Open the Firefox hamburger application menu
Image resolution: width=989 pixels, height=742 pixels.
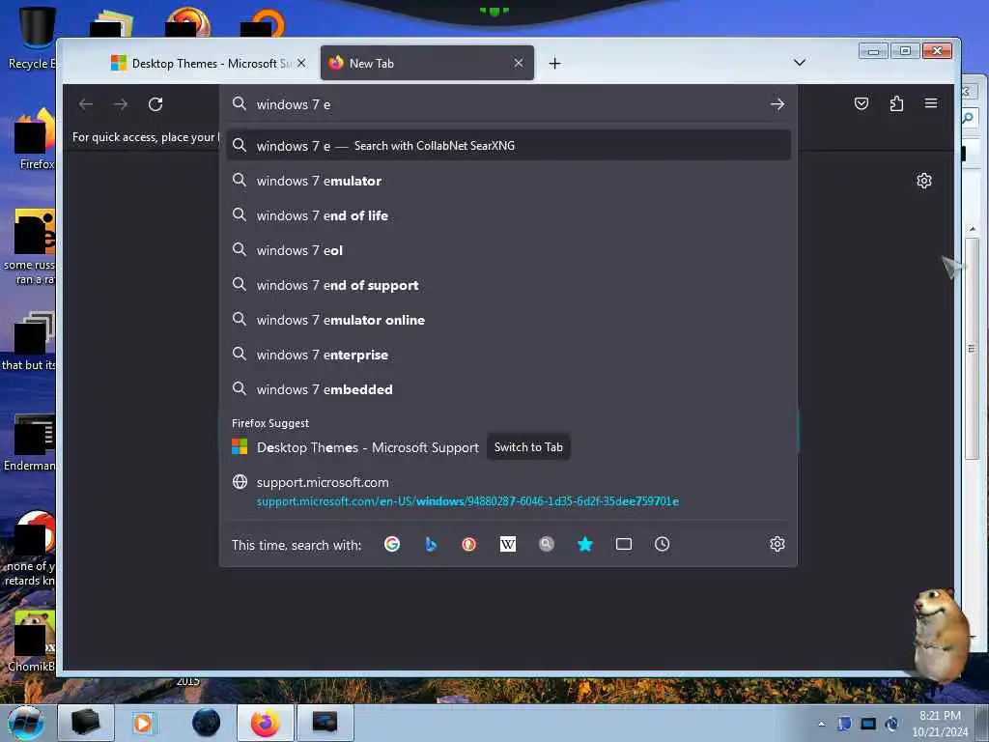(x=931, y=103)
